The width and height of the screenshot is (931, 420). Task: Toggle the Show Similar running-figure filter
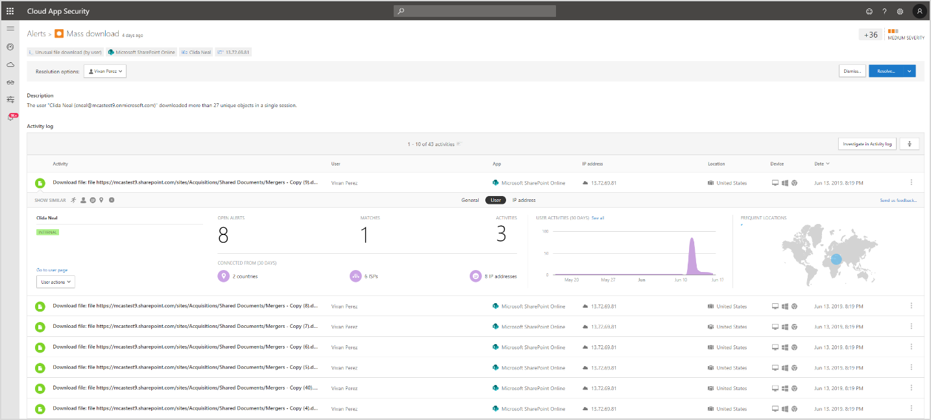pos(73,200)
